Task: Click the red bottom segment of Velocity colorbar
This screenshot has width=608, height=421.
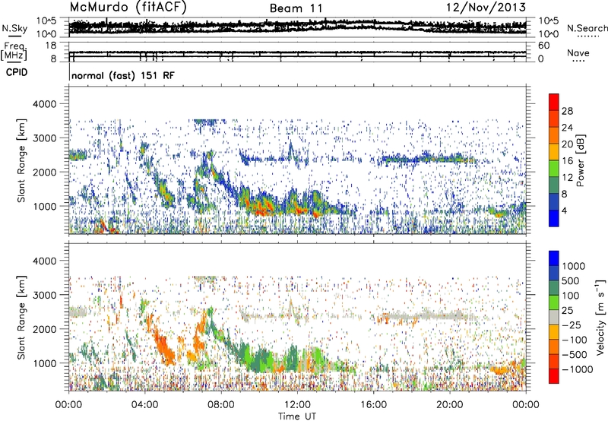Action: pyautogui.click(x=554, y=376)
